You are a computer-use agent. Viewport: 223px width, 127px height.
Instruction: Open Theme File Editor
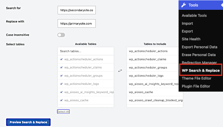196,78
